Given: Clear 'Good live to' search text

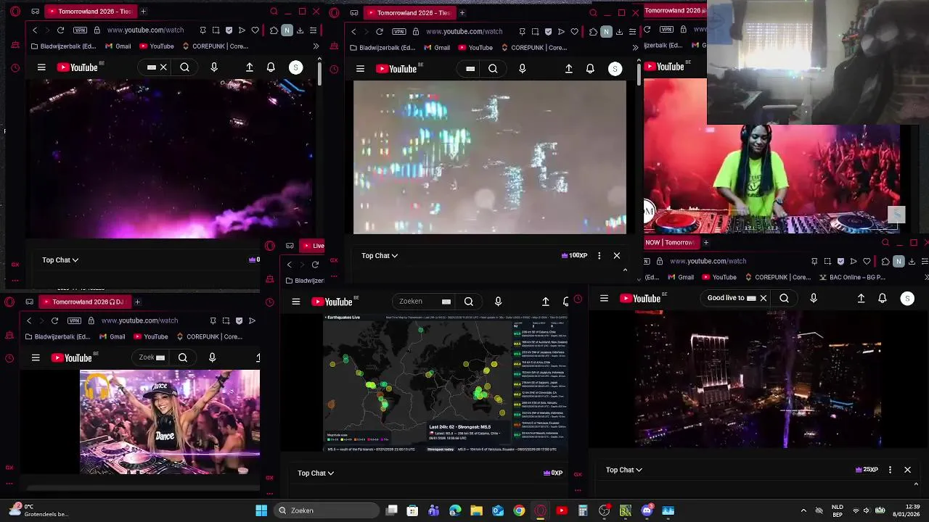Looking at the screenshot, I should tap(763, 298).
